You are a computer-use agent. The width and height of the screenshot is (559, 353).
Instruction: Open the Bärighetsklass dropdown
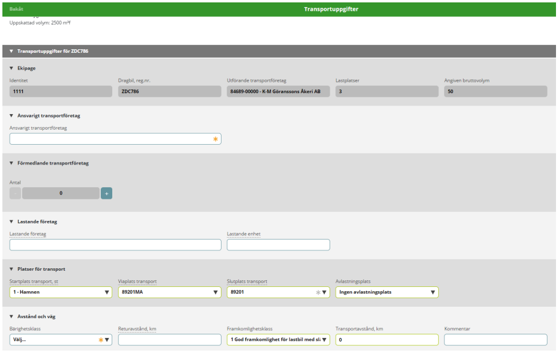coord(61,340)
